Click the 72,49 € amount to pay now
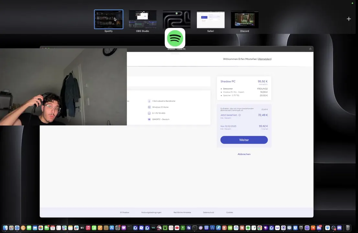 [263, 115]
